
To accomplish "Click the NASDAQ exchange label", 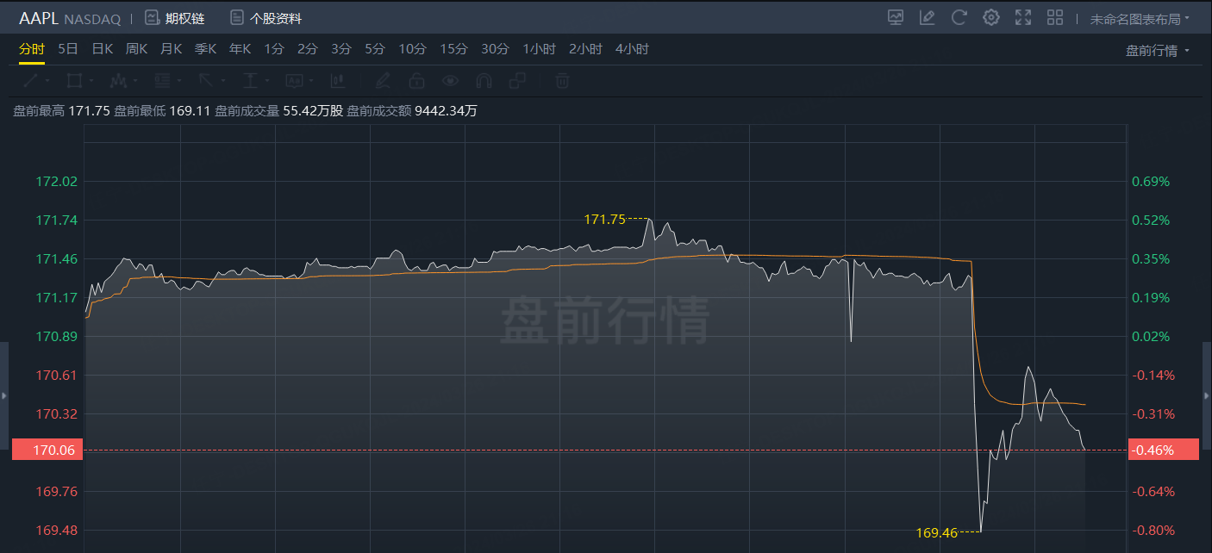I will (x=94, y=19).
